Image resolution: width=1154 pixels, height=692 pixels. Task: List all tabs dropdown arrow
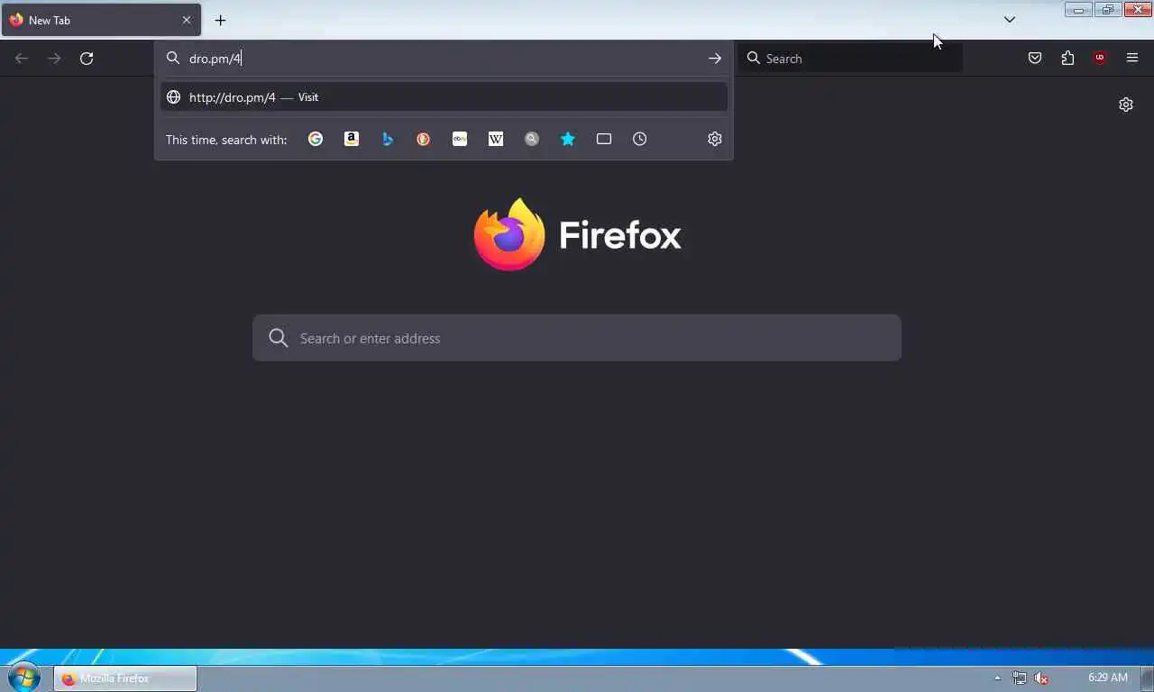pyautogui.click(x=1010, y=20)
